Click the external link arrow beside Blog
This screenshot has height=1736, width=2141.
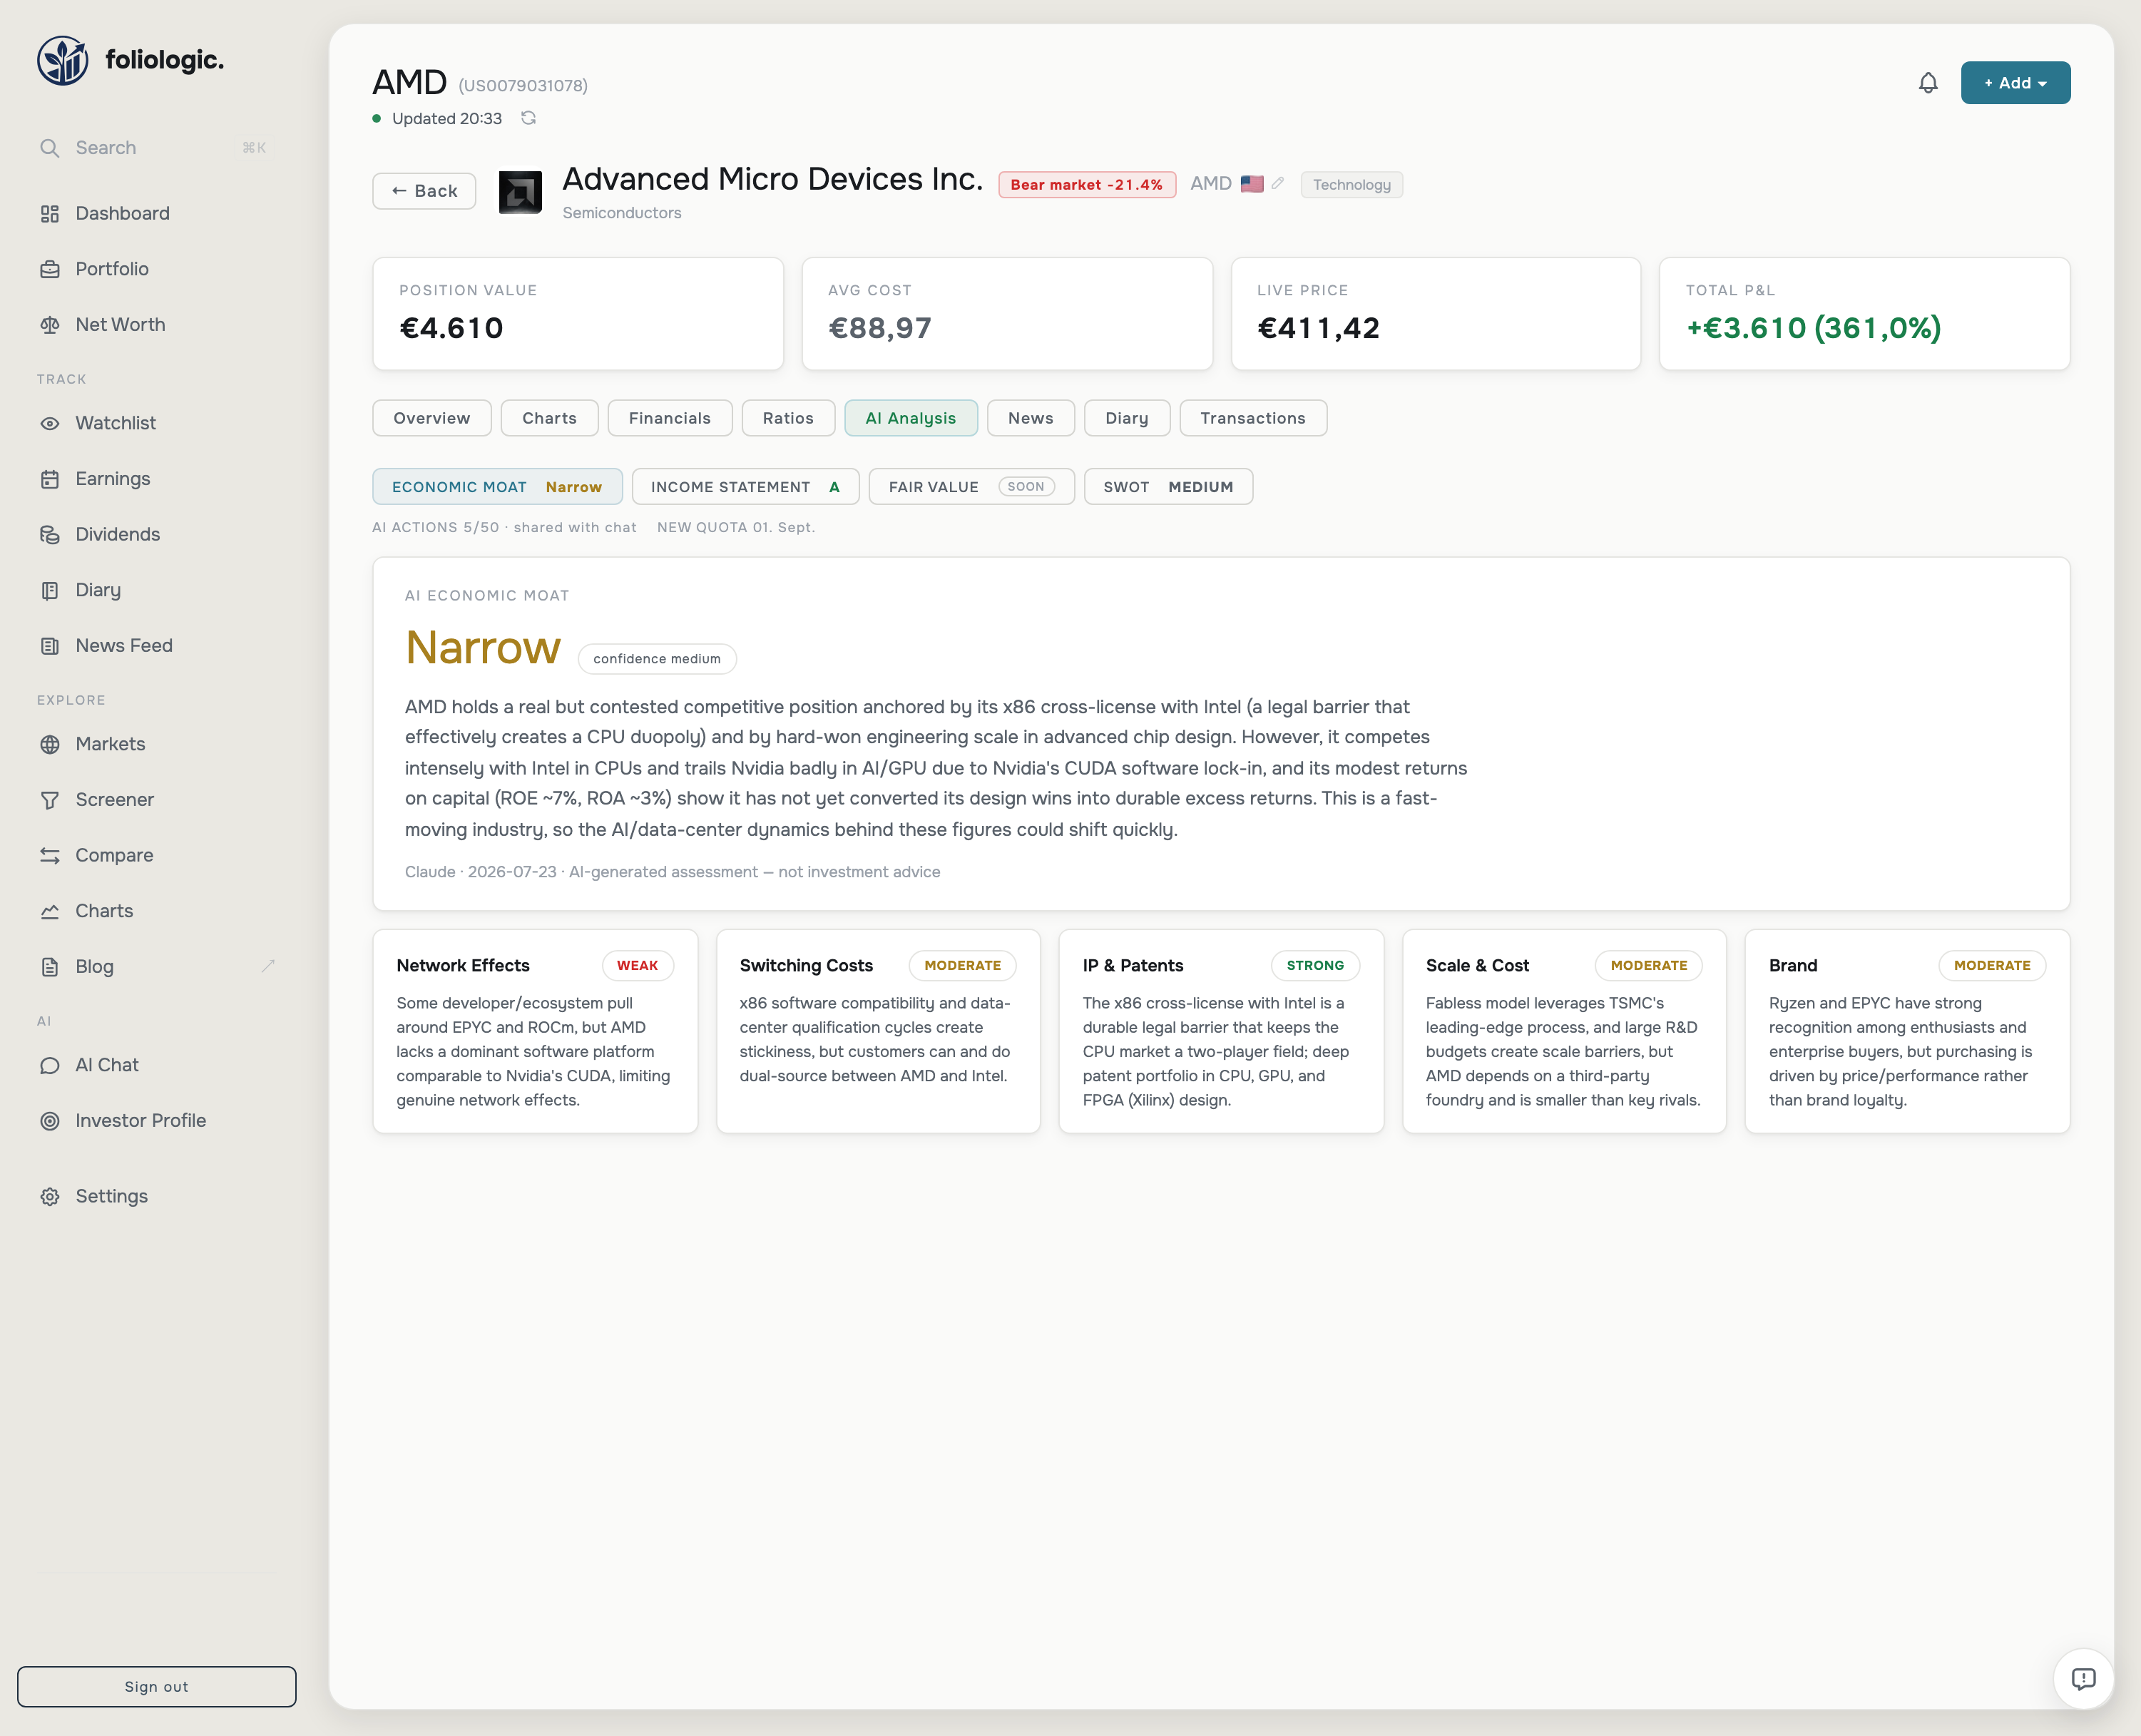268,966
